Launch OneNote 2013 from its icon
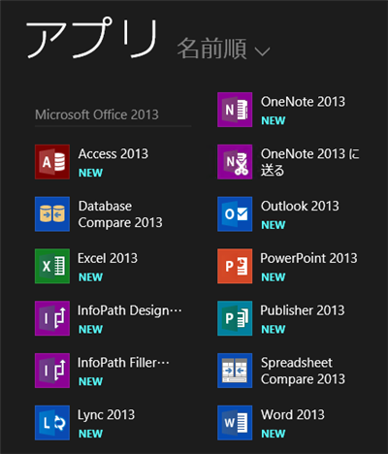 point(235,110)
